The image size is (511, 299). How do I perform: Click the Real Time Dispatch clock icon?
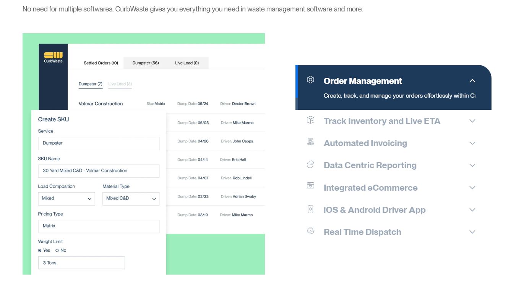coord(310,231)
